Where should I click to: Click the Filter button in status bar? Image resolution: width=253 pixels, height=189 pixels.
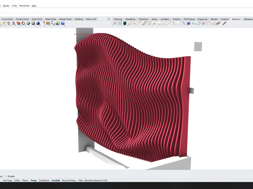coord(80,180)
